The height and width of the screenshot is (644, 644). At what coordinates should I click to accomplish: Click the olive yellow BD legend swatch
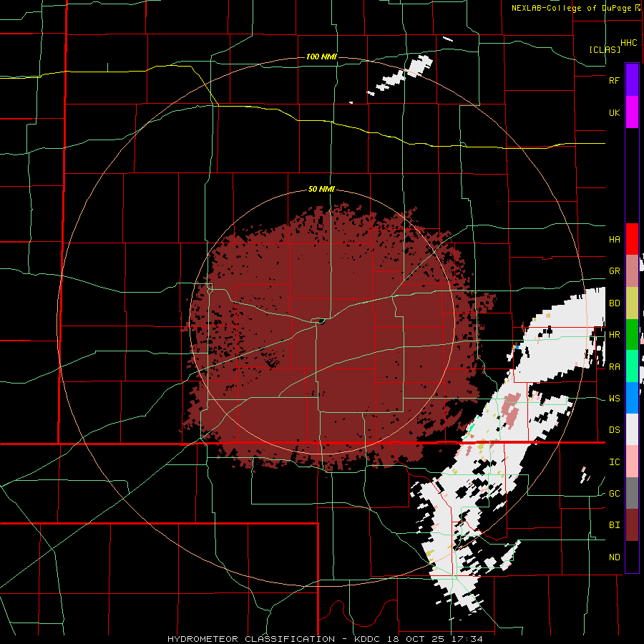[x=632, y=303]
